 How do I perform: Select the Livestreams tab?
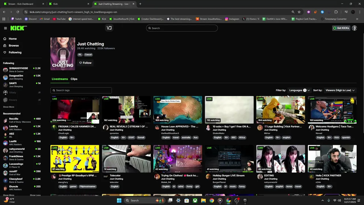60,79
